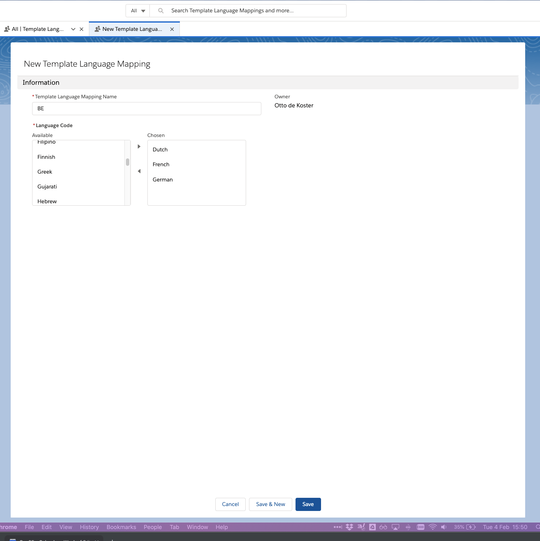Open the Dropbox menu bar icon

(349, 527)
